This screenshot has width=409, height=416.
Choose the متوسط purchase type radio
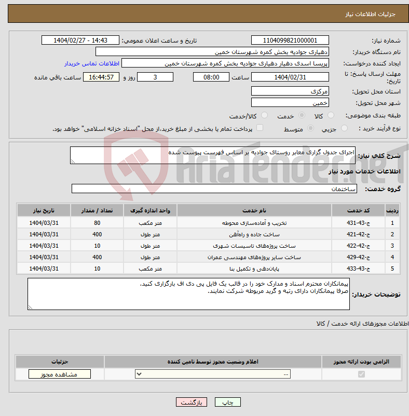click(310, 128)
